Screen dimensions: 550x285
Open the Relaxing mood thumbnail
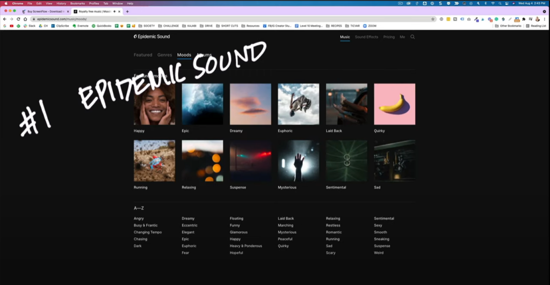[x=202, y=161]
